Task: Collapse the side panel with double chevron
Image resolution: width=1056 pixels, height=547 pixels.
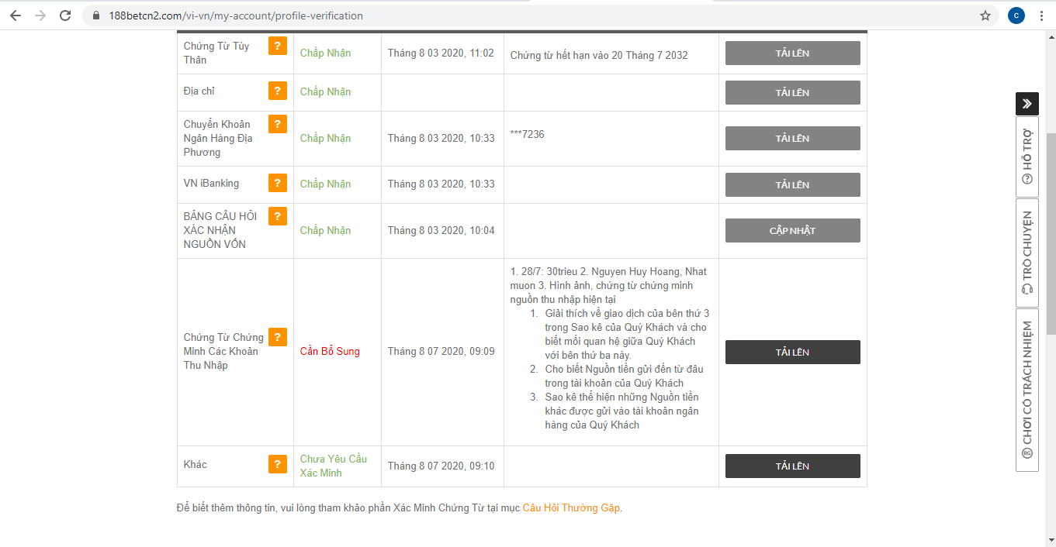Action: (x=1027, y=104)
